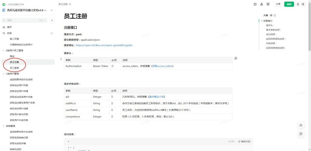This screenshot has height=151, width=311.
Task: Jump to 失败结果： in the outline
Action: (272, 44)
